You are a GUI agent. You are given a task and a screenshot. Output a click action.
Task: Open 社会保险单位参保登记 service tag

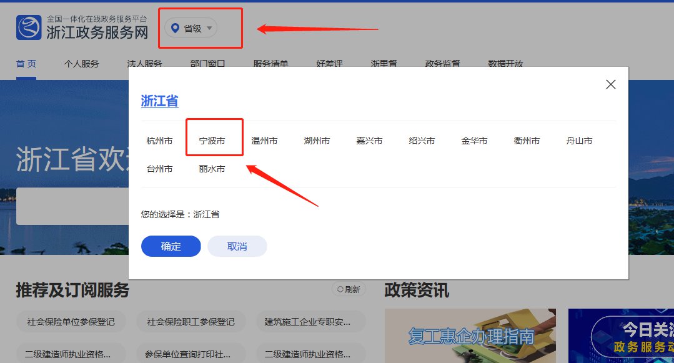(71, 322)
